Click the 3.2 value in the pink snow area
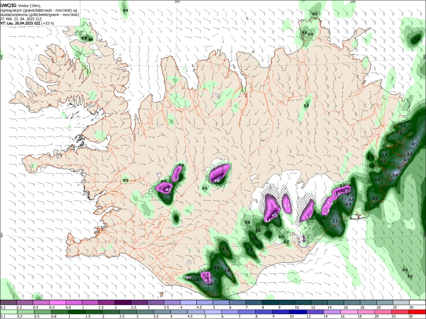The height and width of the screenshot is (319, 426). tap(336, 194)
